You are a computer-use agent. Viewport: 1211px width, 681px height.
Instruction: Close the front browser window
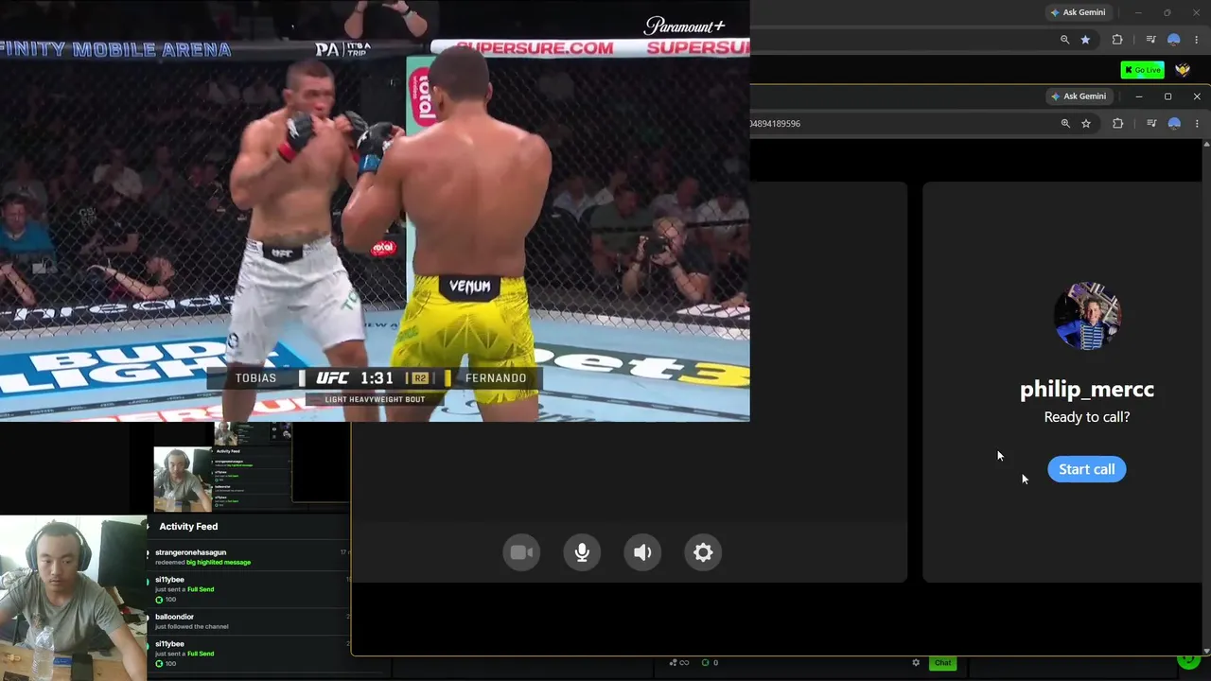[x=1197, y=96]
